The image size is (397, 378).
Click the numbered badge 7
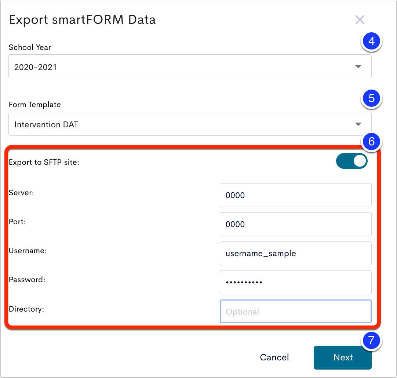click(x=372, y=341)
